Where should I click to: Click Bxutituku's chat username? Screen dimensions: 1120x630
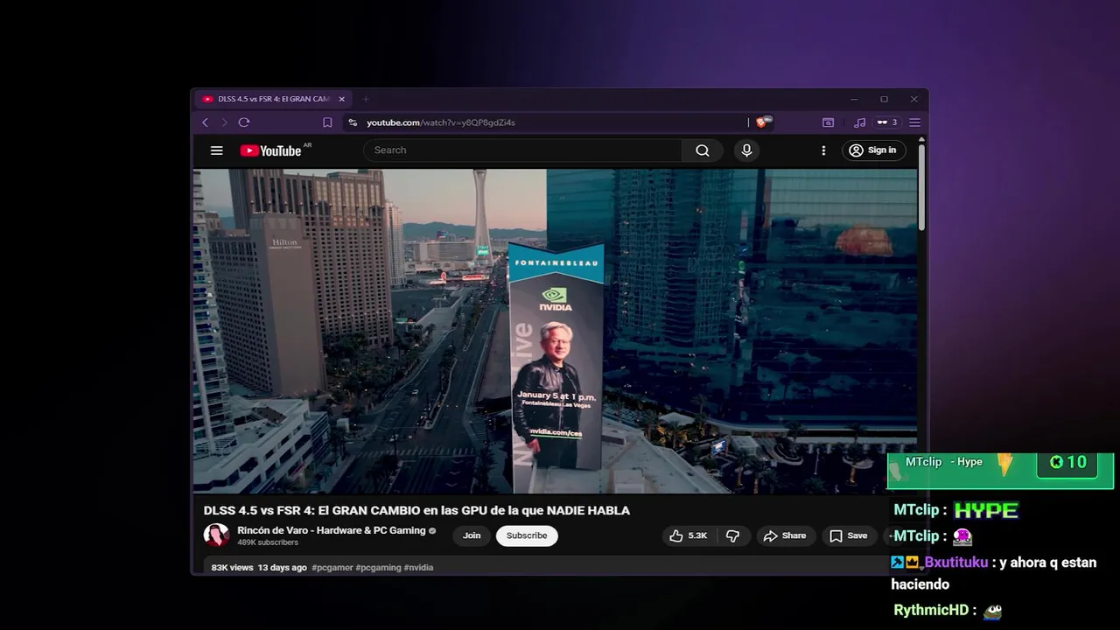coord(955,563)
